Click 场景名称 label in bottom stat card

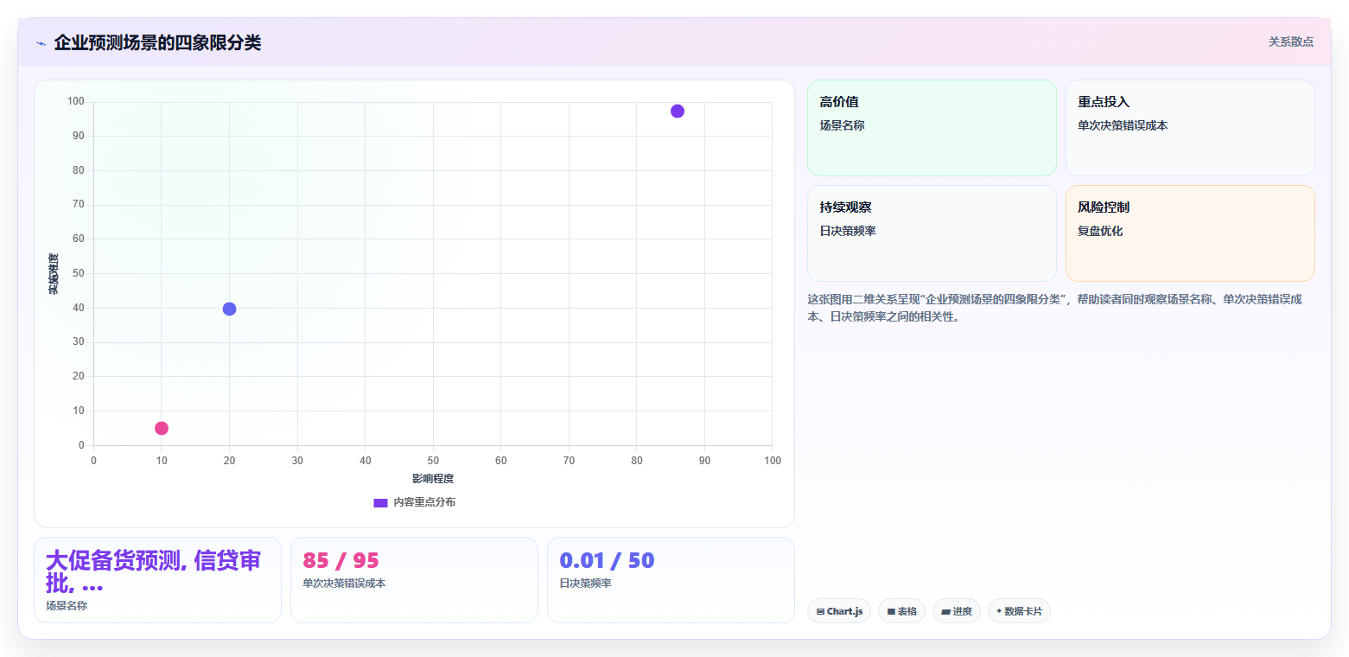67,606
